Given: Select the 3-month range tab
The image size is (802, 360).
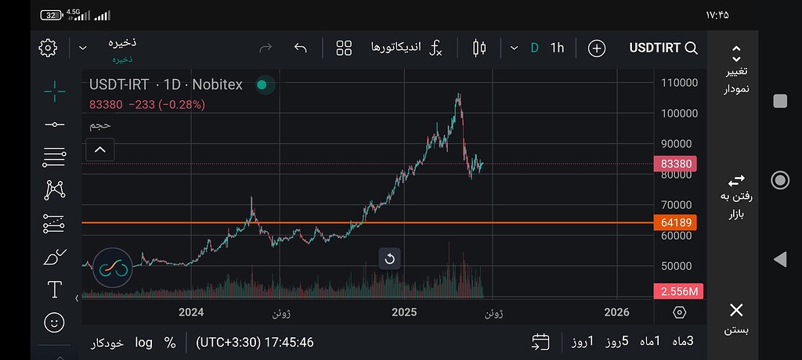Looking at the screenshot, I should click(x=683, y=341).
